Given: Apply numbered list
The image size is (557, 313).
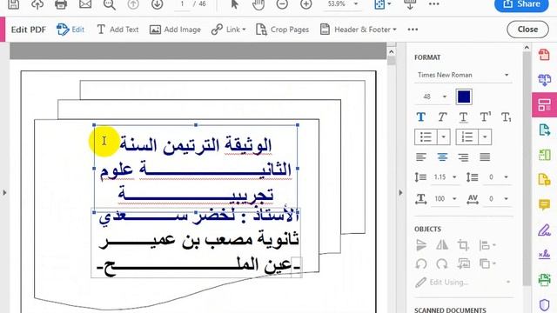Looking at the screenshot, I should tap(466, 137).
